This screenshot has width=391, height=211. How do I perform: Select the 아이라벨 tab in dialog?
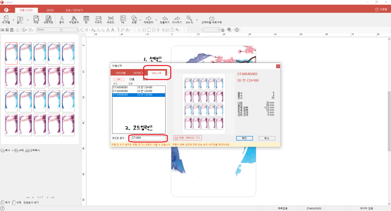121,73
